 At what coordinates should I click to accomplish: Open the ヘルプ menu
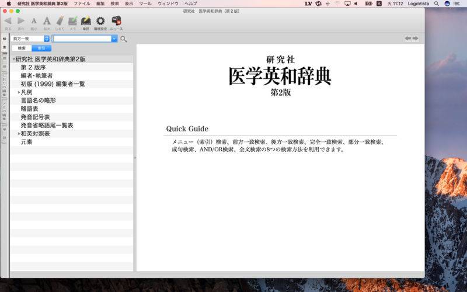coord(191,4)
